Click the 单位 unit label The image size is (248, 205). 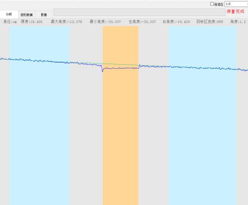pos(10,22)
